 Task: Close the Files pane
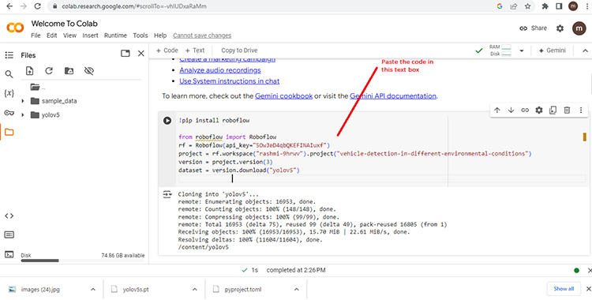[x=141, y=54]
